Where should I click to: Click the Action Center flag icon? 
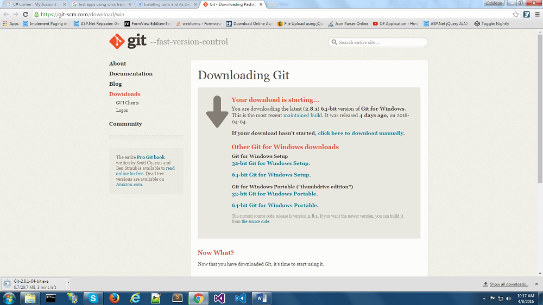[x=492, y=298]
